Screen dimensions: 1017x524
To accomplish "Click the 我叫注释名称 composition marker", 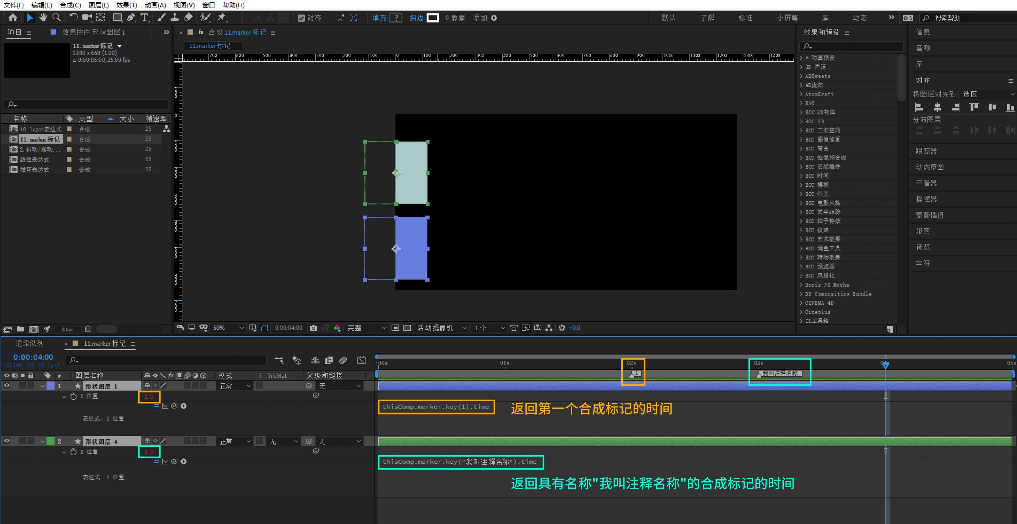I will pos(759,375).
